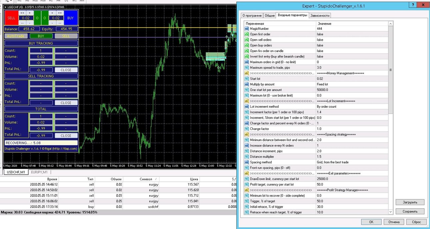Screen dimensions: 430x229
Task: Click CLOSE under BUY TRACKING section
Action: tap(66, 70)
